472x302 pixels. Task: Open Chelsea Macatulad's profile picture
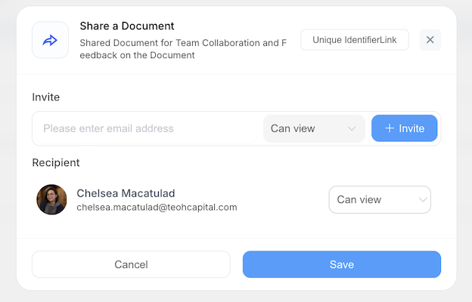click(51, 199)
